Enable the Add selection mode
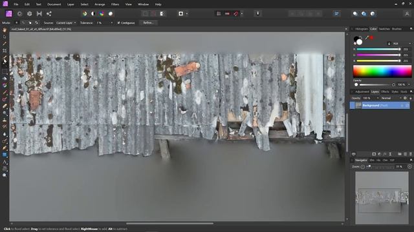The height and width of the screenshot is (232, 414). click(23, 23)
